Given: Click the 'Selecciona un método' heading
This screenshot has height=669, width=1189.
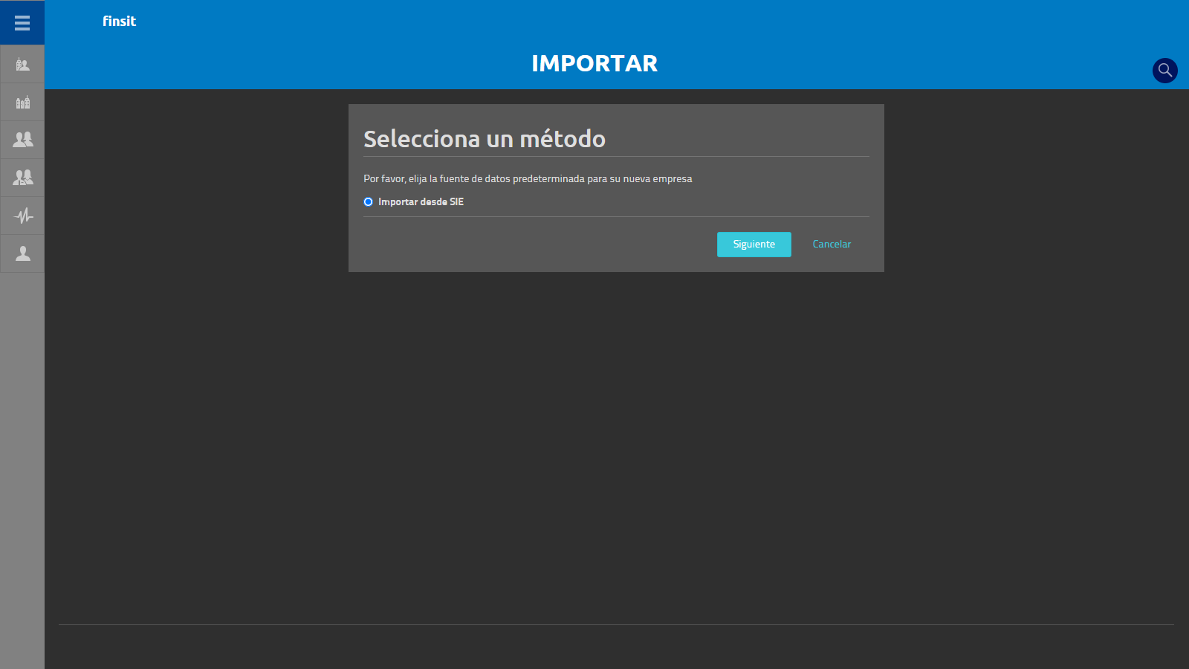Looking at the screenshot, I should click(485, 139).
